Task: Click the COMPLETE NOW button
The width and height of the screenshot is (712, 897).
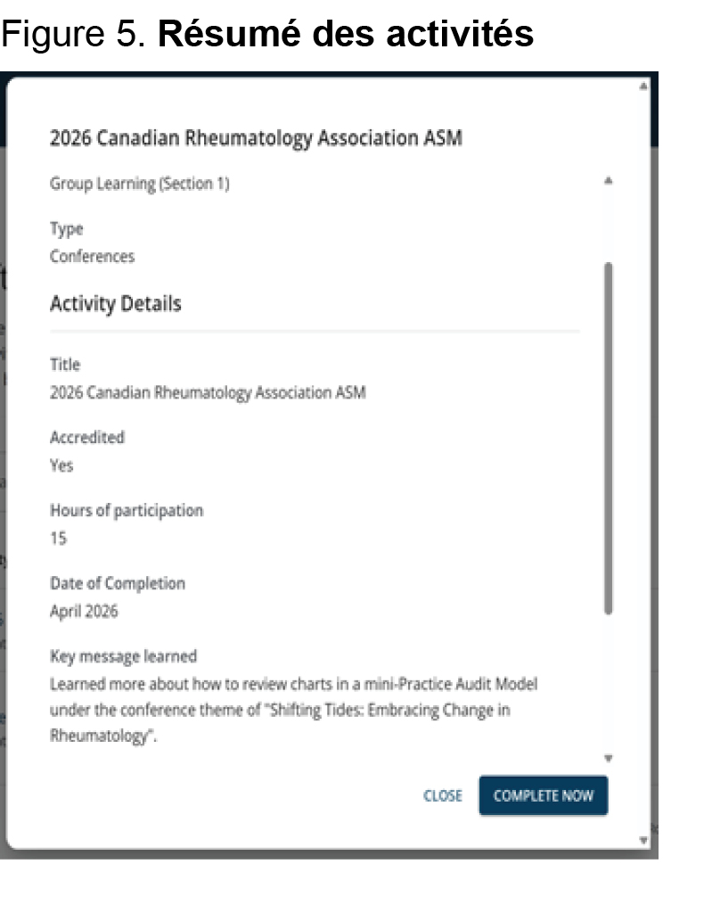Action: pos(544,795)
